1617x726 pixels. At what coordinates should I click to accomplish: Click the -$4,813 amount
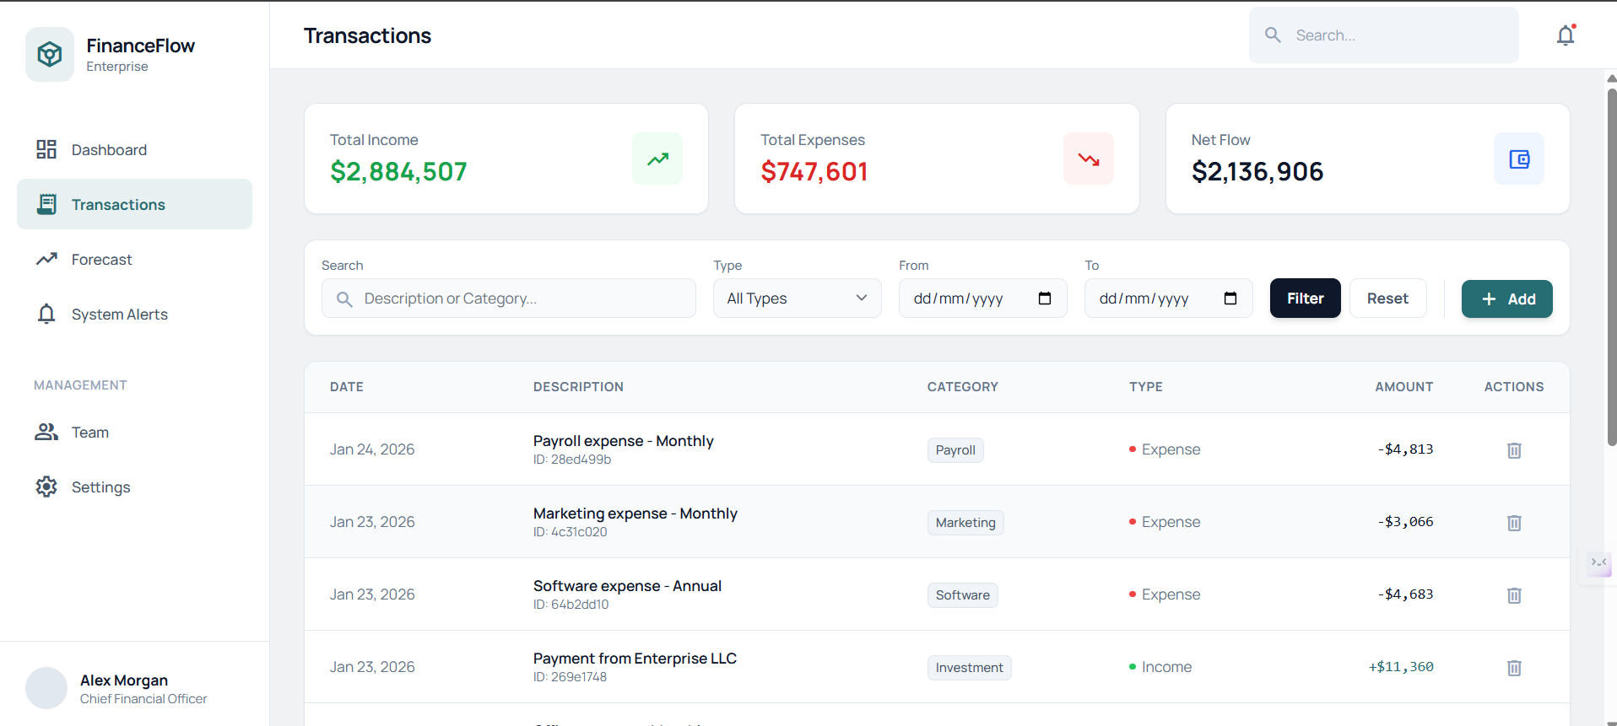click(x=1405, y=449)
